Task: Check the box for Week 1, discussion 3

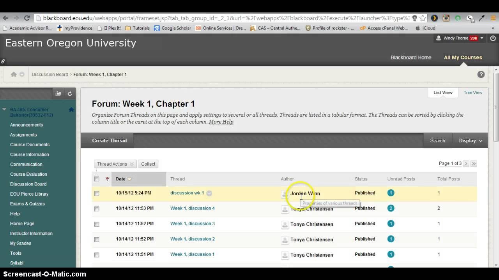Action: pyautogui.click(x=97, y=224)
